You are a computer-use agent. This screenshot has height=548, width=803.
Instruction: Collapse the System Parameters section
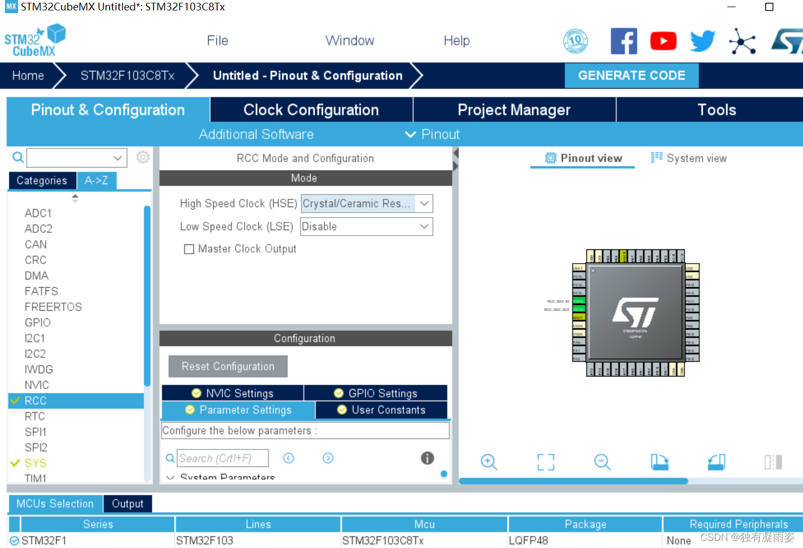pos(170,477)
